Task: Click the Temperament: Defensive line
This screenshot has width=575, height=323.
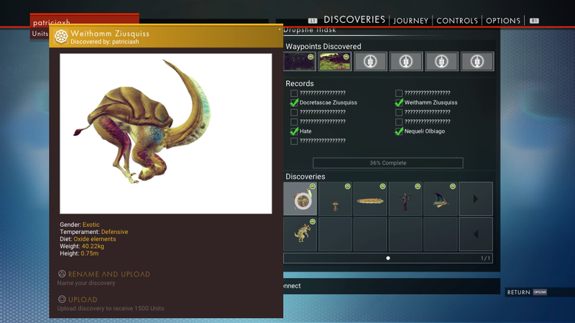Action: tap(94, 232)
